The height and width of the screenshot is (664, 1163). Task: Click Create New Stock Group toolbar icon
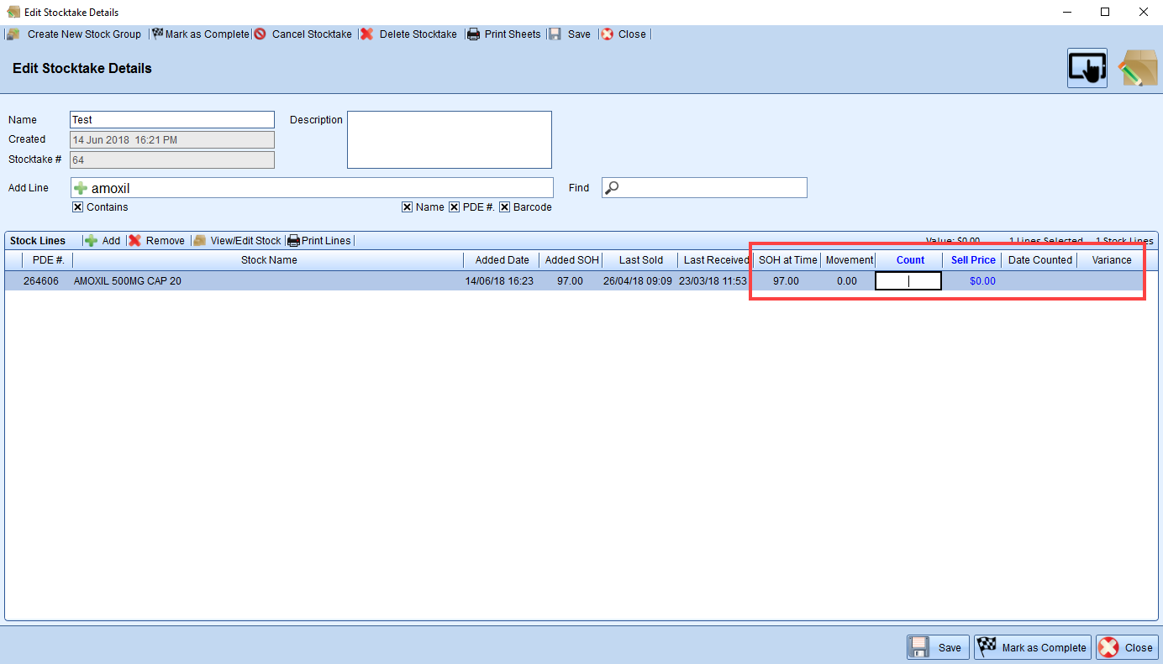13,34
